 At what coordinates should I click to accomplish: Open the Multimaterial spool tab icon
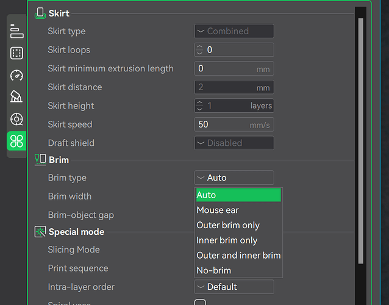pyautogui.click(x=17, y=119)
